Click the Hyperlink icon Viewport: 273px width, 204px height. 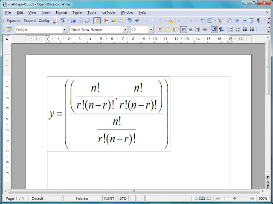pyautogui.click(x=203, y=21)
